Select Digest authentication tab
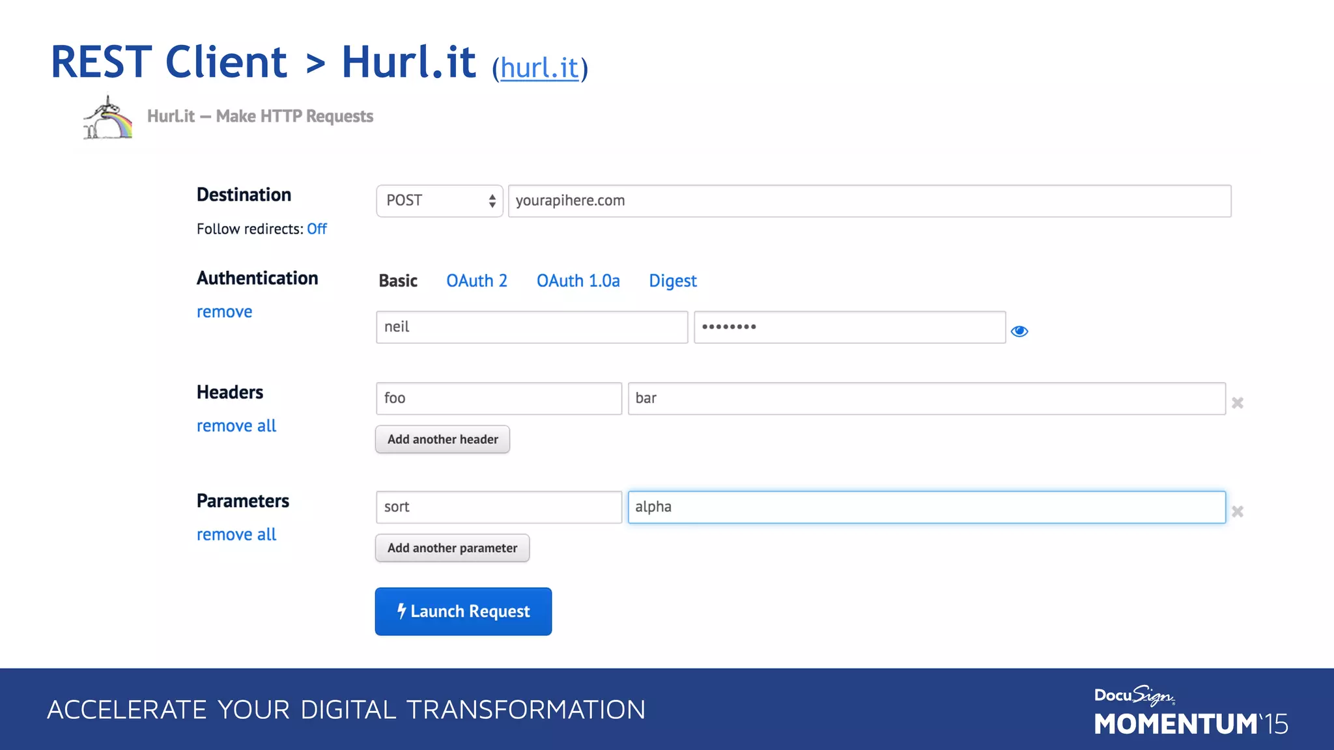Screen dimensions: 1334x750 pos(672,281)
